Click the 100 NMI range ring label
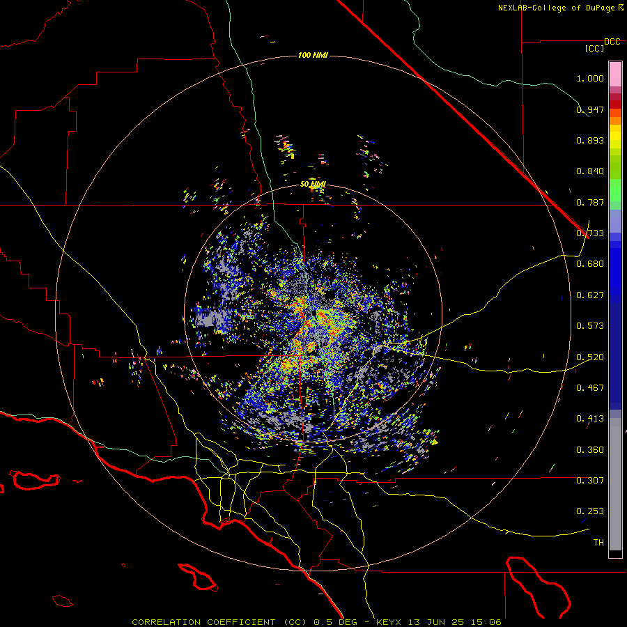This screenshot has height=627, width=627. [x=313, y=55]
